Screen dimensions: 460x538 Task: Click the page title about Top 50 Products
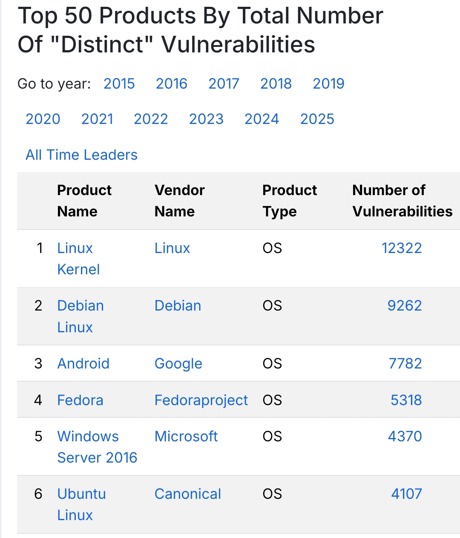[200, 30]
